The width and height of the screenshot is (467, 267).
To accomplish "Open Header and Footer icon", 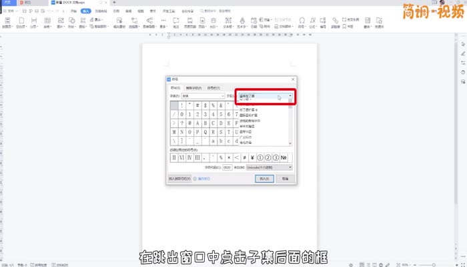I will (189, 22).
